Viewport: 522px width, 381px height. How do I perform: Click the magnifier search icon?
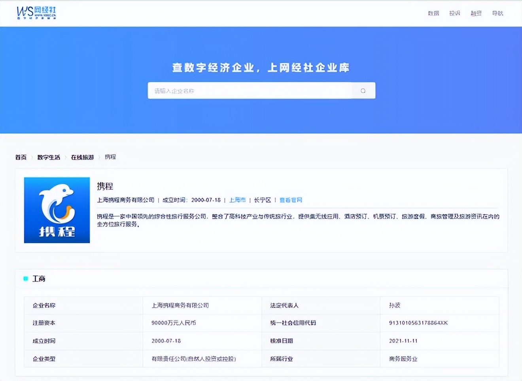(x=363, y=91)
